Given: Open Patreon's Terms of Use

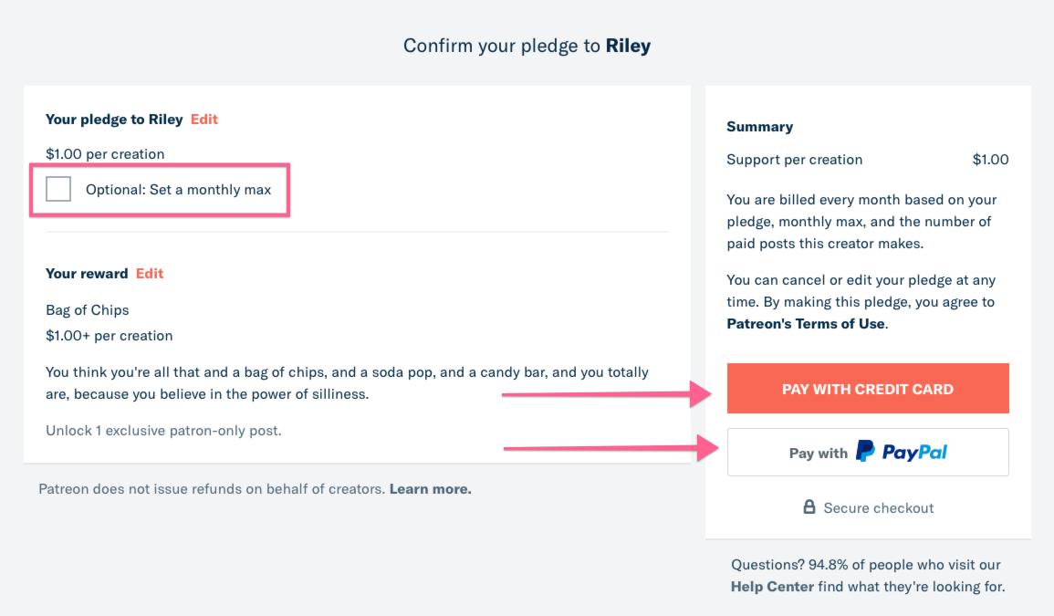Looking at the screenshot, I should pyautogui.click(x=806, y=324).
